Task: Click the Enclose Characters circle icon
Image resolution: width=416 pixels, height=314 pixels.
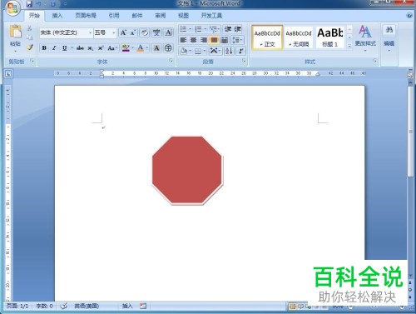Action: tap(168, 48)
